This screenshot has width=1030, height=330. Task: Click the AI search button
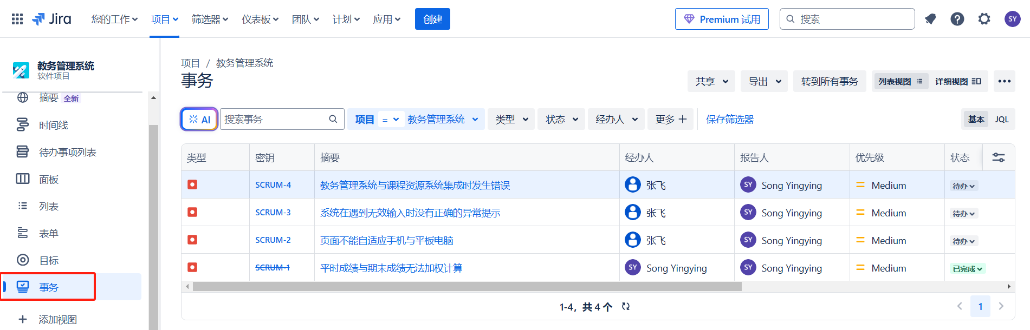199,119
